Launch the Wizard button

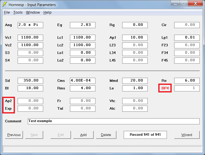point(187,135)
